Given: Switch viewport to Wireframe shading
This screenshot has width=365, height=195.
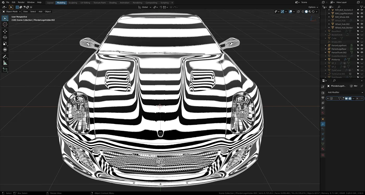Looking at the screenshot, I should (303, 12).
